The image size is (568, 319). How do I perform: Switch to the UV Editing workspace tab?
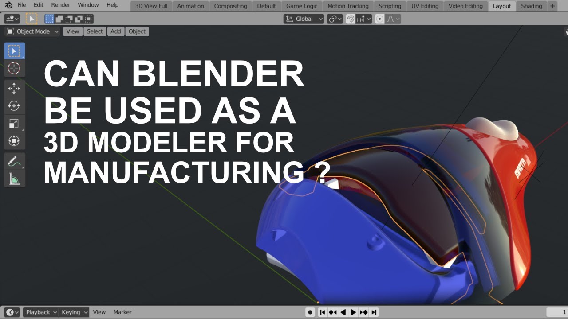pyautogui.click(x=425, y=6)
